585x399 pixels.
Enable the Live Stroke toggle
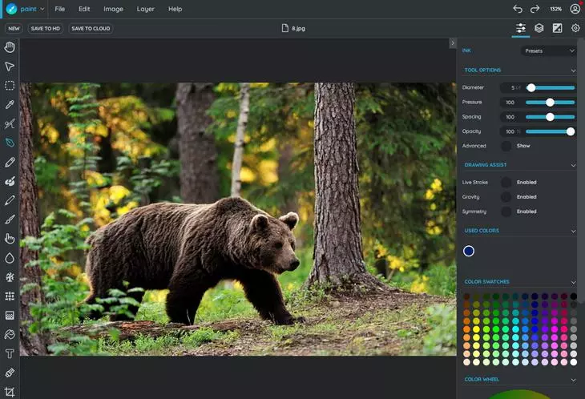pyautogui.click(x=506, y=183)
